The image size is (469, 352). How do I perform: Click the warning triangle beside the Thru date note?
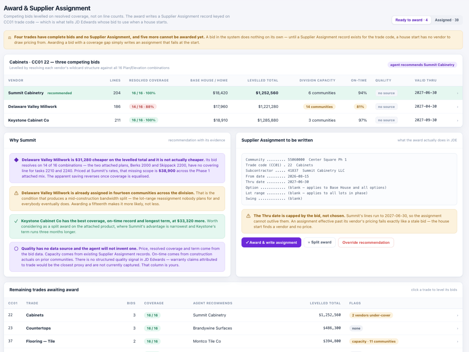click(x=249, y=216)
